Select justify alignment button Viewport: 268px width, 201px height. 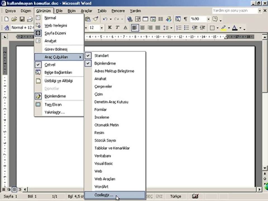[x=158, y=28]
